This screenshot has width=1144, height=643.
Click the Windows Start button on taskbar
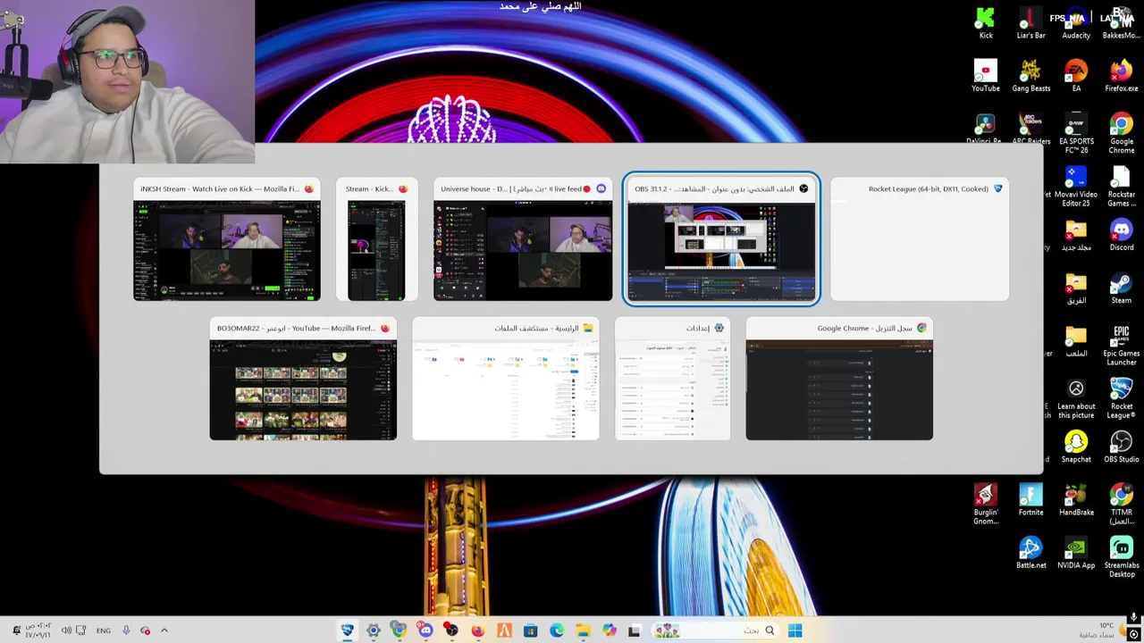pos(795,630)
